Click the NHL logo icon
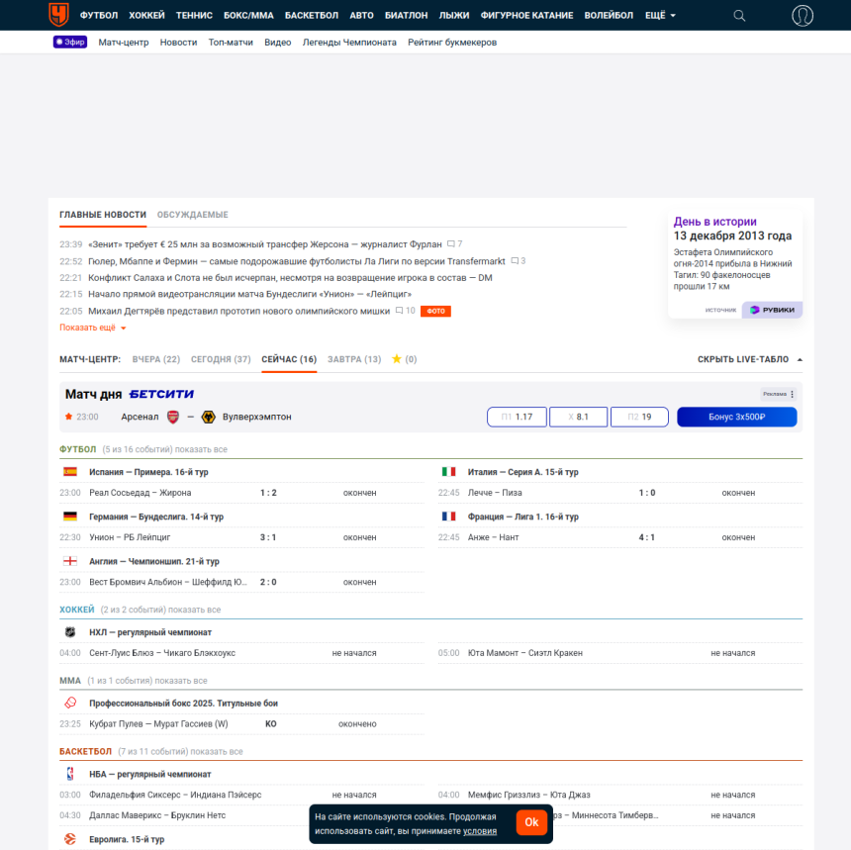This screenshot has width=851, height=850. tap(70, 631)
